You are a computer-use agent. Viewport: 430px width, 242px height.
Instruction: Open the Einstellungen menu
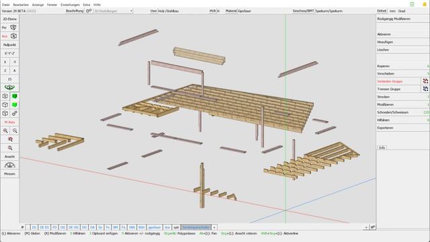70,5
